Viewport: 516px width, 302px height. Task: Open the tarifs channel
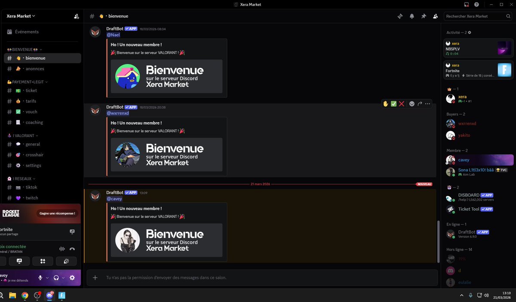[42, 101]
